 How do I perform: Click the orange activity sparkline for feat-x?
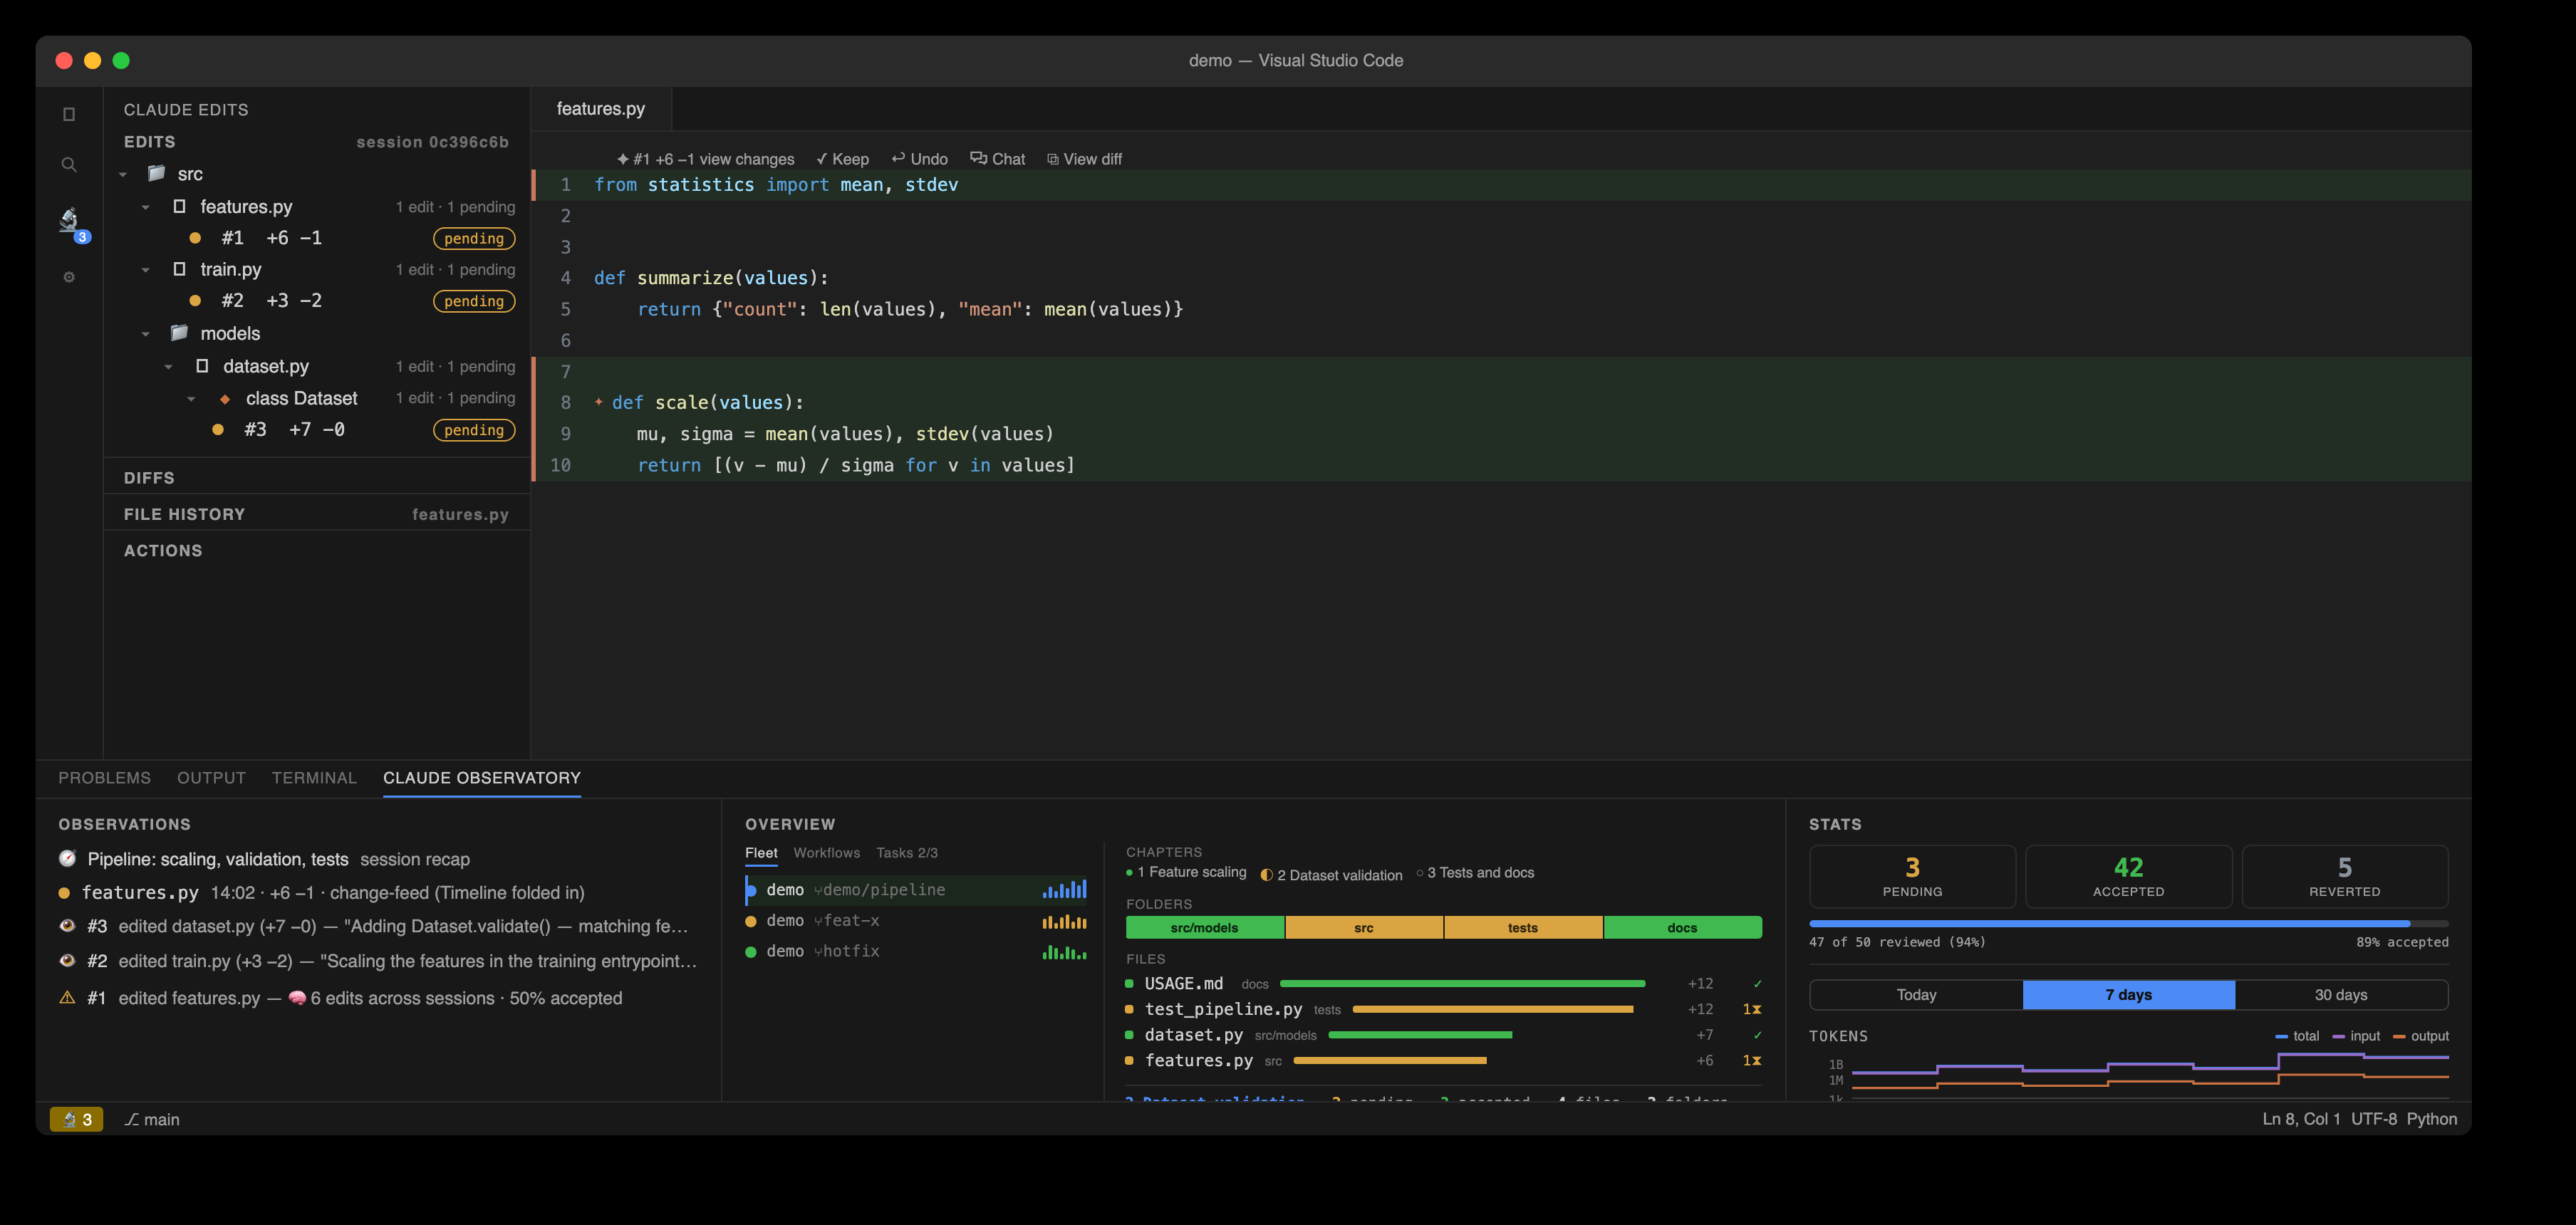[1064, 921]
